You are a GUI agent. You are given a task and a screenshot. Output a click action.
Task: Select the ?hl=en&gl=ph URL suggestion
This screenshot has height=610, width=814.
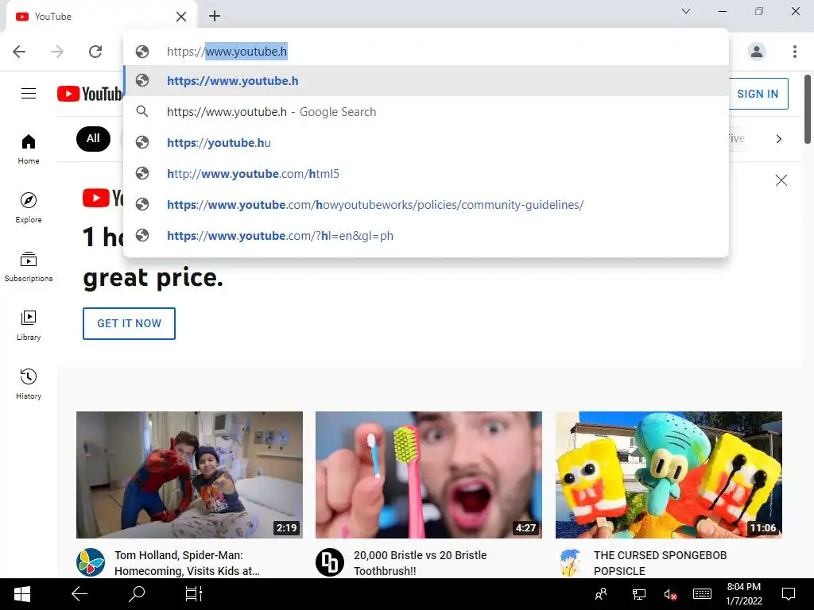426,236
